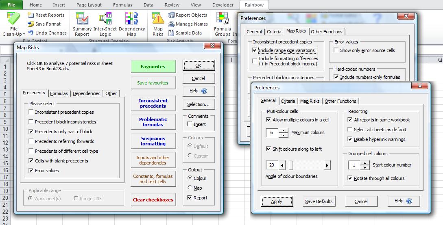Click Apply in Preferences dialog

click(277, 201)
